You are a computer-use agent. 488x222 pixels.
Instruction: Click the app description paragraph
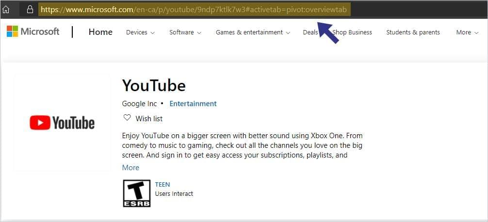[242, 145]
